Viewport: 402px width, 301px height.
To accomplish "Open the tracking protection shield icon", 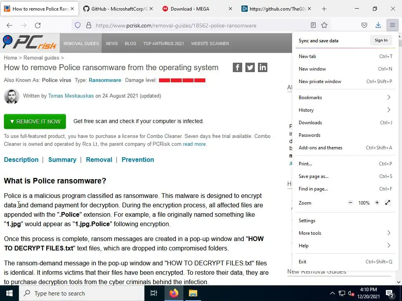I will pos(78,25).
